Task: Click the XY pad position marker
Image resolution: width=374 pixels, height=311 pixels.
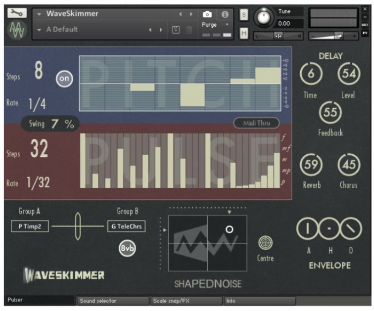Action: pyautogui.click(x=229, y=229)
